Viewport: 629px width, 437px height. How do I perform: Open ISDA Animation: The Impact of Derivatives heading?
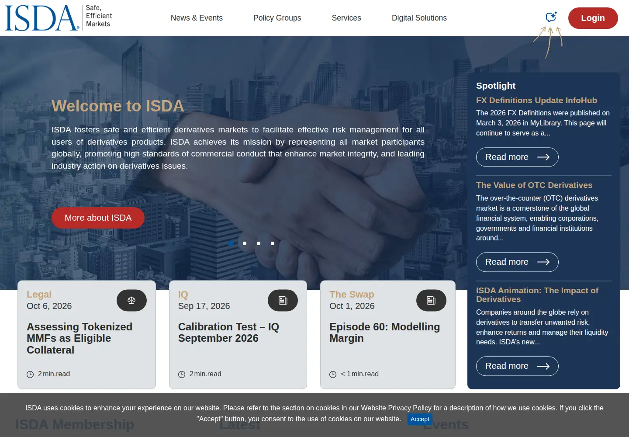[537, 295]
